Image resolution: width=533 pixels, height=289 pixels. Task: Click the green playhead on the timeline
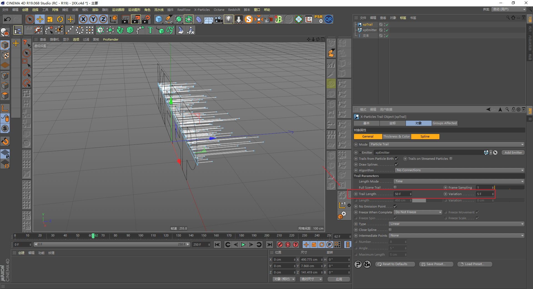93,236
